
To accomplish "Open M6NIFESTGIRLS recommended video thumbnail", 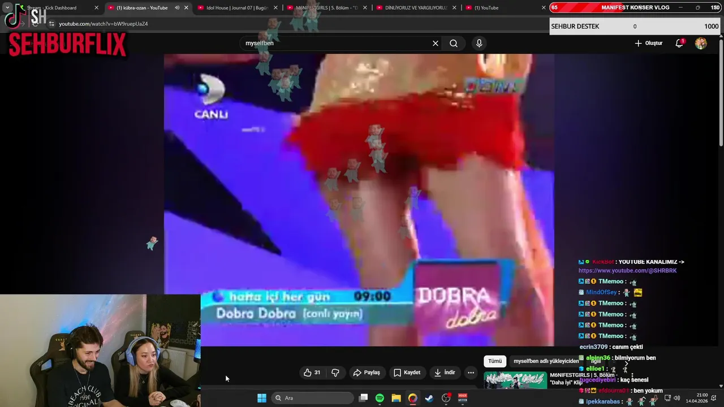I will [x=515, y=380].
